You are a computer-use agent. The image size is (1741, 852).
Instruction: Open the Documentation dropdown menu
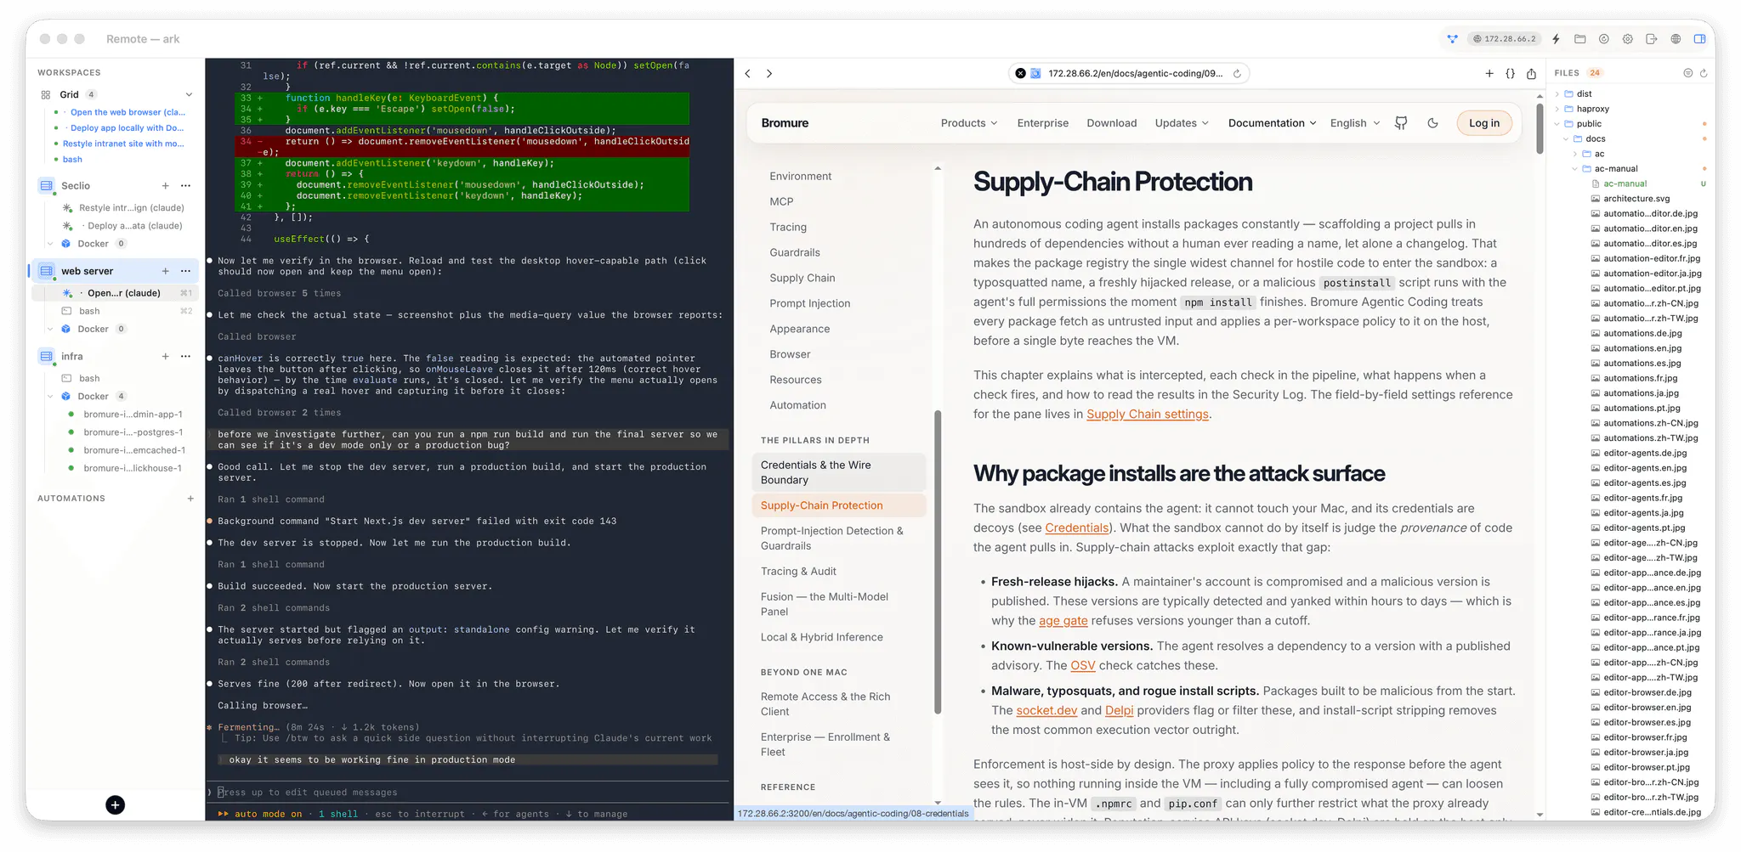(x=1272, y=123)
